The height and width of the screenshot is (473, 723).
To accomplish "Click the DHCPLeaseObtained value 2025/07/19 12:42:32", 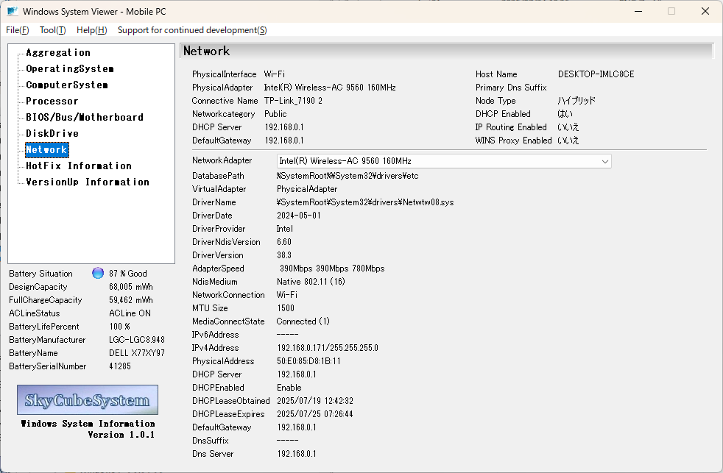I will click(x=315, y=401).
